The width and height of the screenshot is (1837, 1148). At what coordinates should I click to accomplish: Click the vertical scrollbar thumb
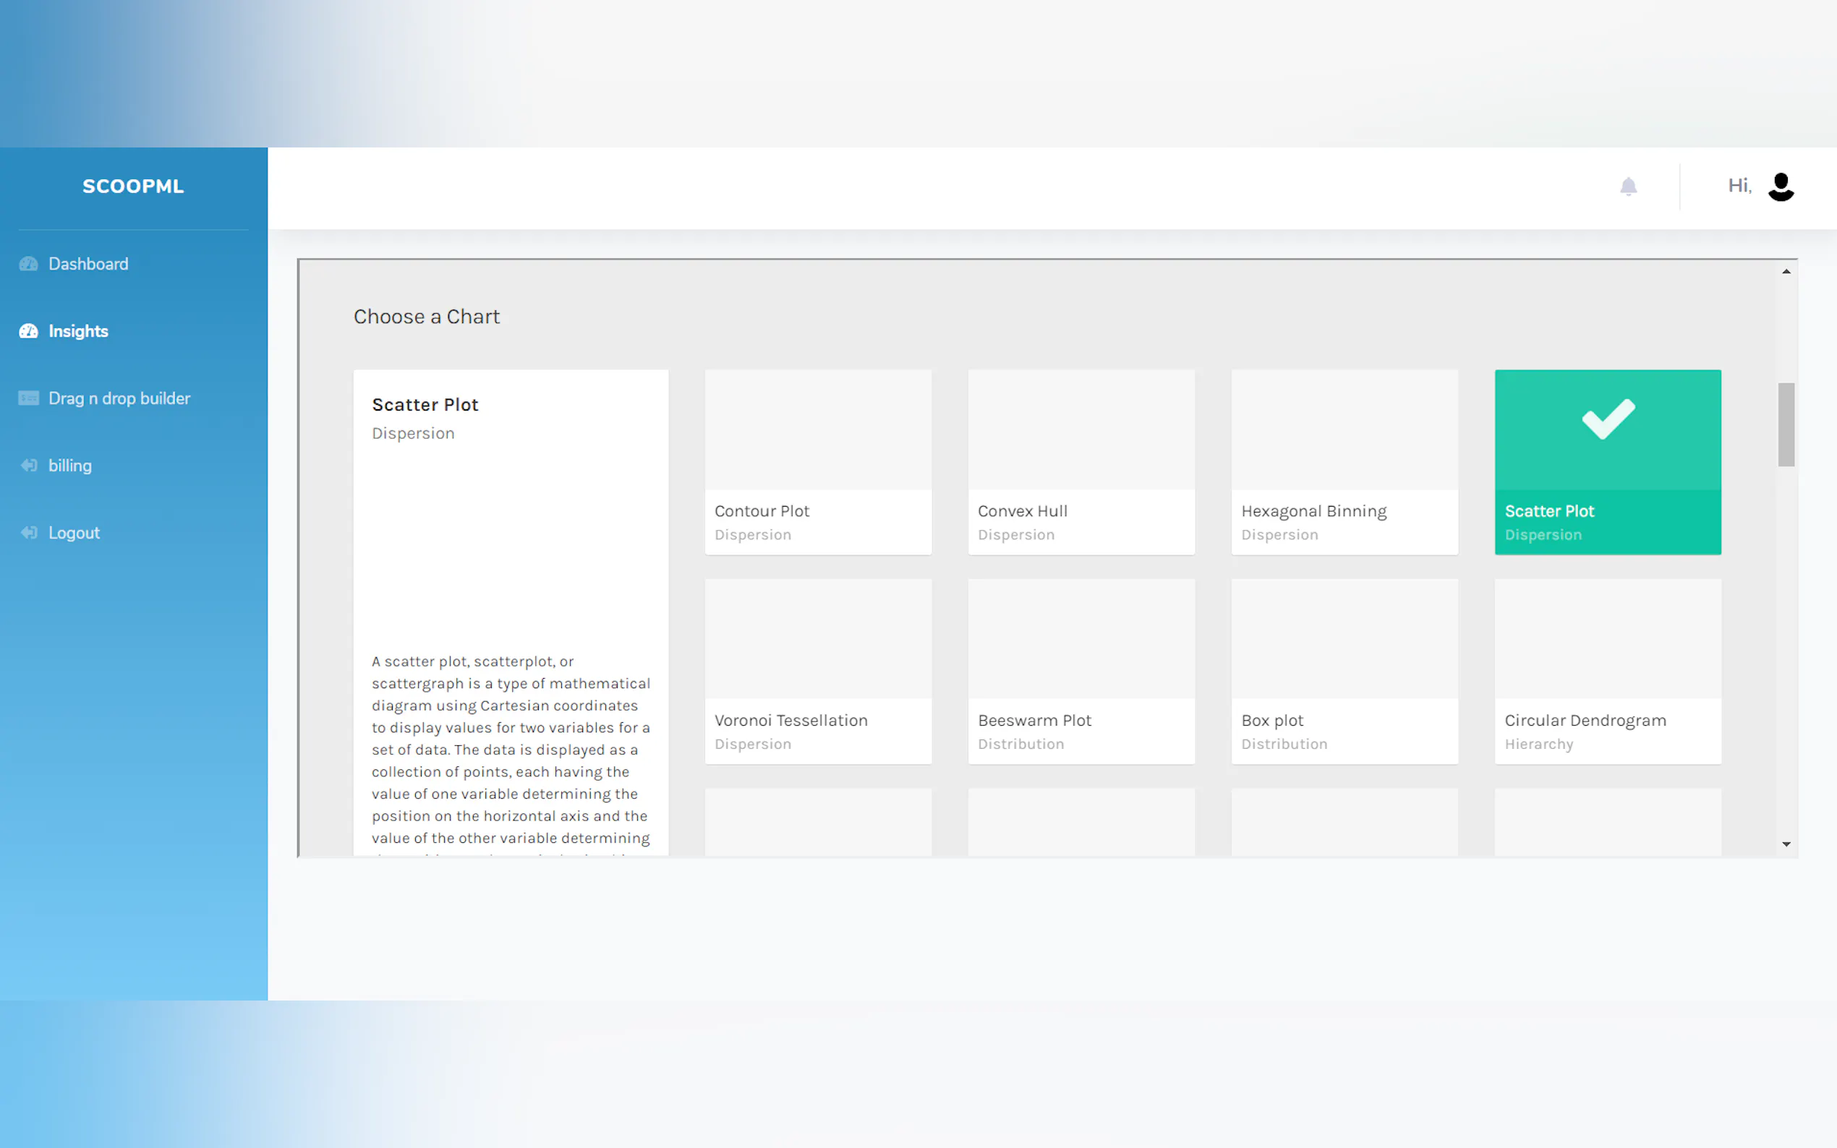(x=1786, y=424)
